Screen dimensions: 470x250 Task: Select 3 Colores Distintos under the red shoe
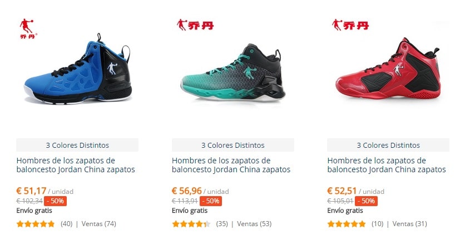tap(388, 145)
